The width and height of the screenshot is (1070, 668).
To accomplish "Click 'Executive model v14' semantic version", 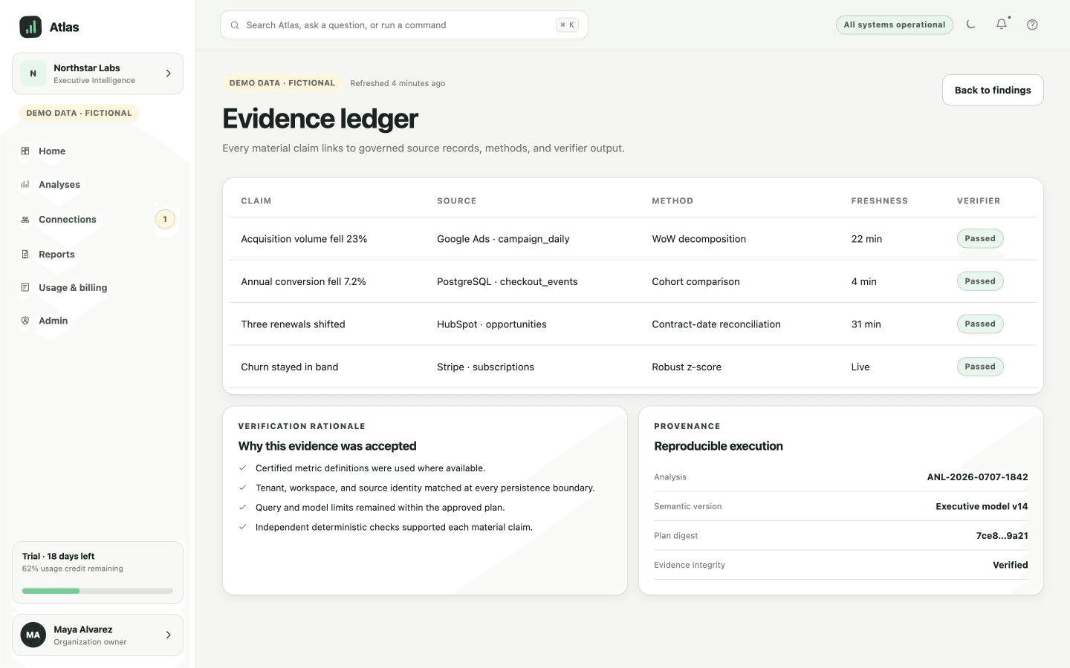I will tap(982, 506).
